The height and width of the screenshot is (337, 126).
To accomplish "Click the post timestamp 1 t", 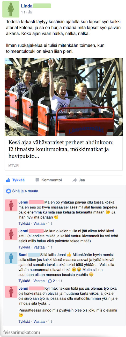I will tap(23, 12).
